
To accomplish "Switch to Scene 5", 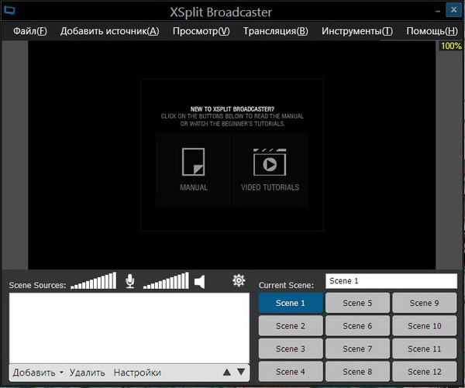I will (357, 303).
